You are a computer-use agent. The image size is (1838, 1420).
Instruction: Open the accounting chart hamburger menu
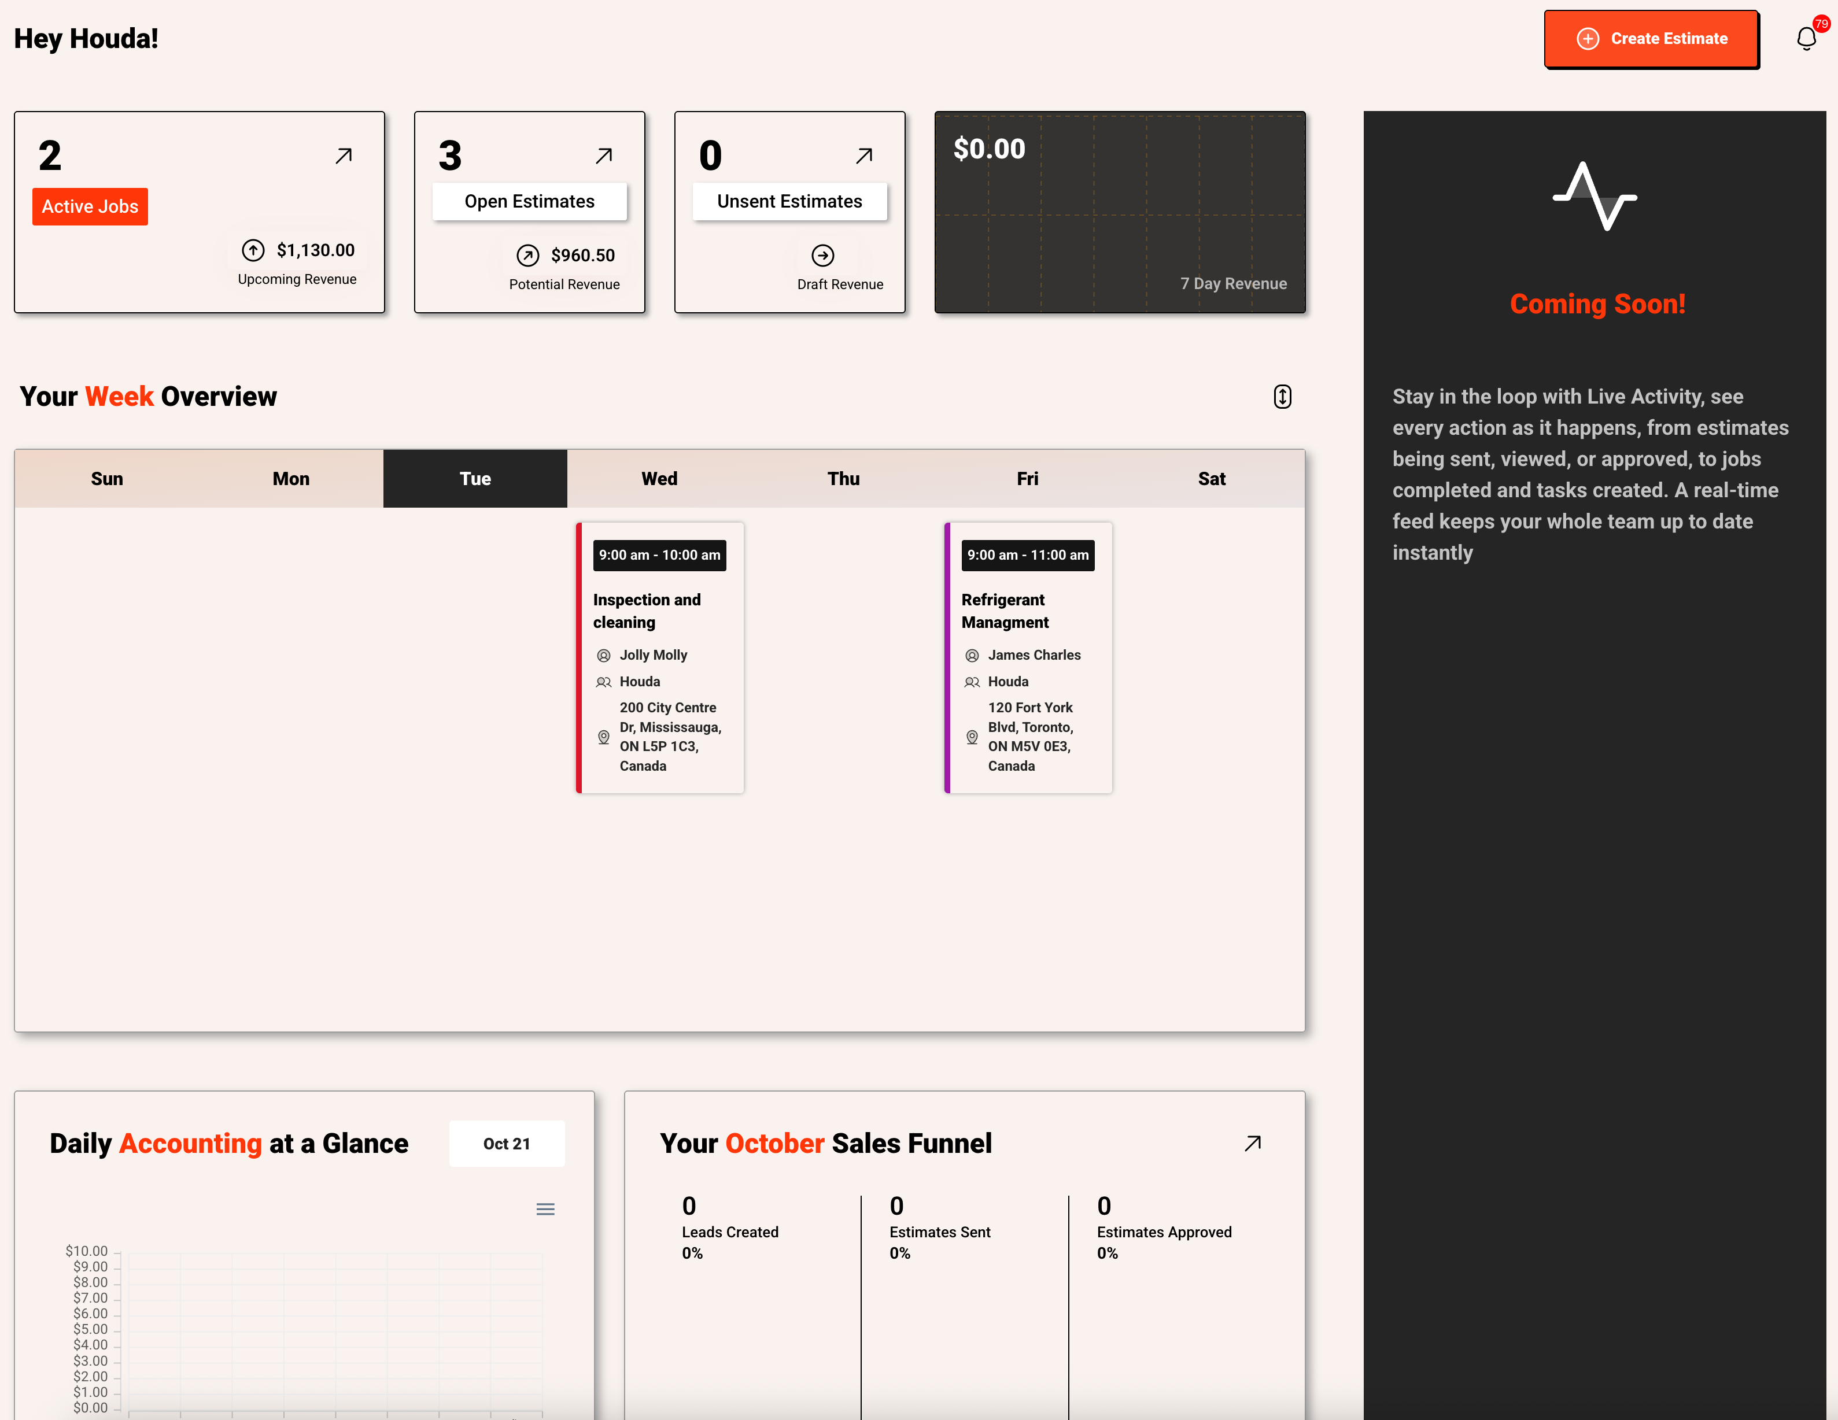[x=545, y=1209]
